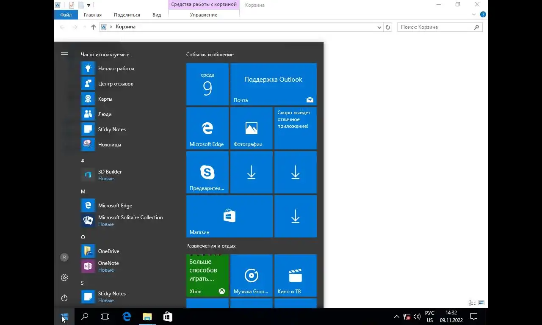Open Settings gear in Start menu
Viewport: 542px width, 325px height.
(x=64, y=278)
